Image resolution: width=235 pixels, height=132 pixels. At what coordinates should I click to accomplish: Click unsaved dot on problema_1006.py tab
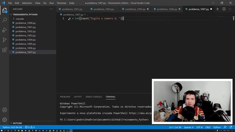[180, 9]
